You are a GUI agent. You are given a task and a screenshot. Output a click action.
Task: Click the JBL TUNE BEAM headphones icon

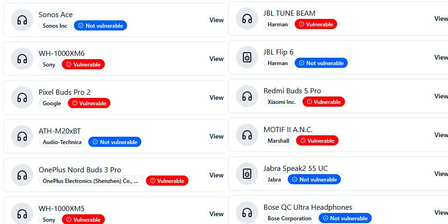pos(247,19)
